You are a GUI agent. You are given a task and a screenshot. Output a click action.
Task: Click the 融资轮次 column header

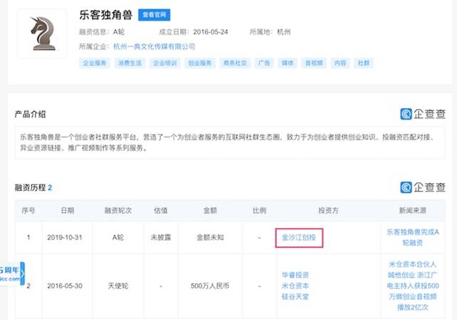[x=118, y=211]
